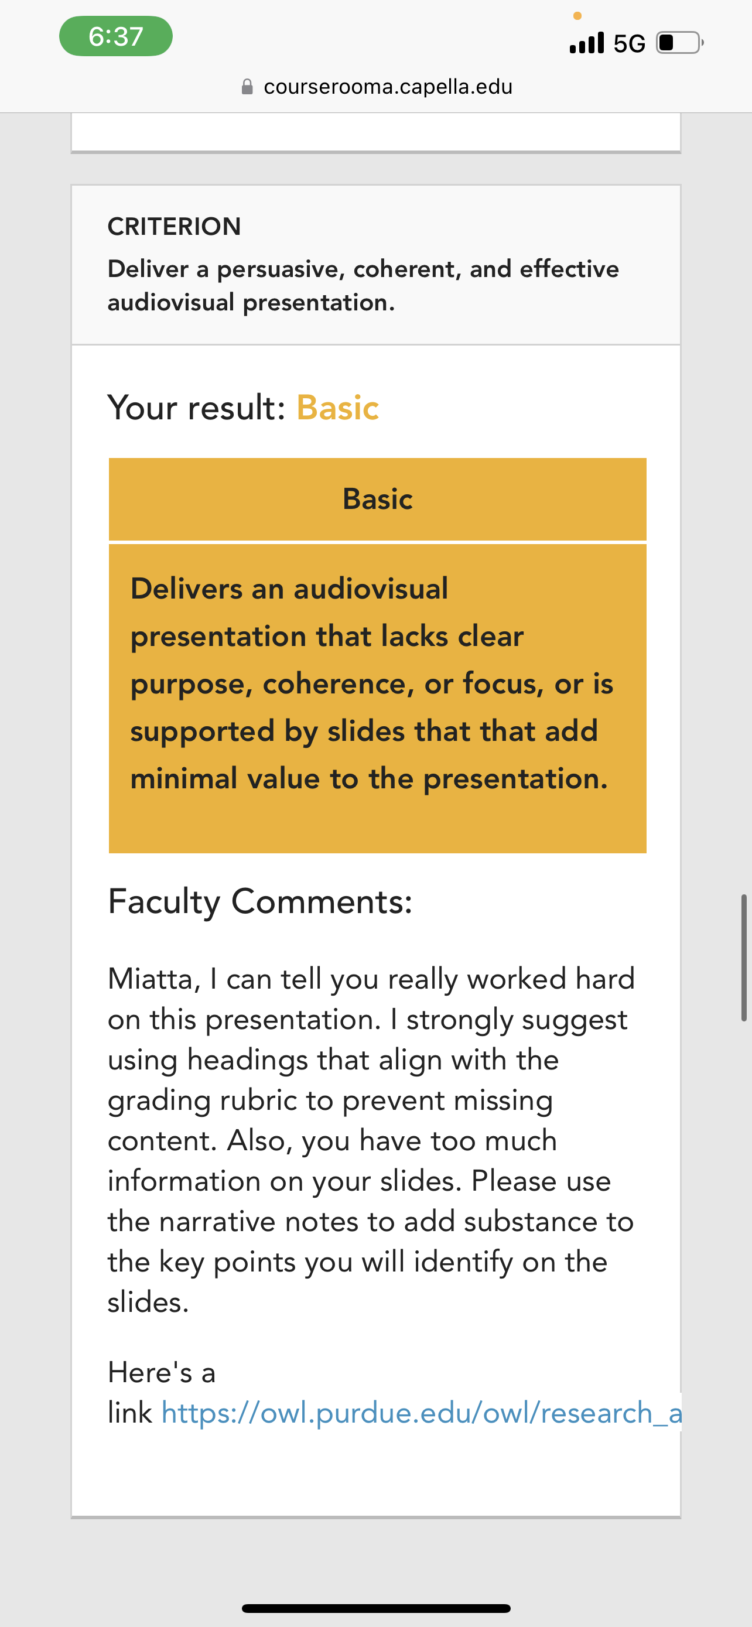The width and height of the screenshot is (752, 1627).
Task: Tap the orange microphone-in-use dot
Action: [577, 16]
